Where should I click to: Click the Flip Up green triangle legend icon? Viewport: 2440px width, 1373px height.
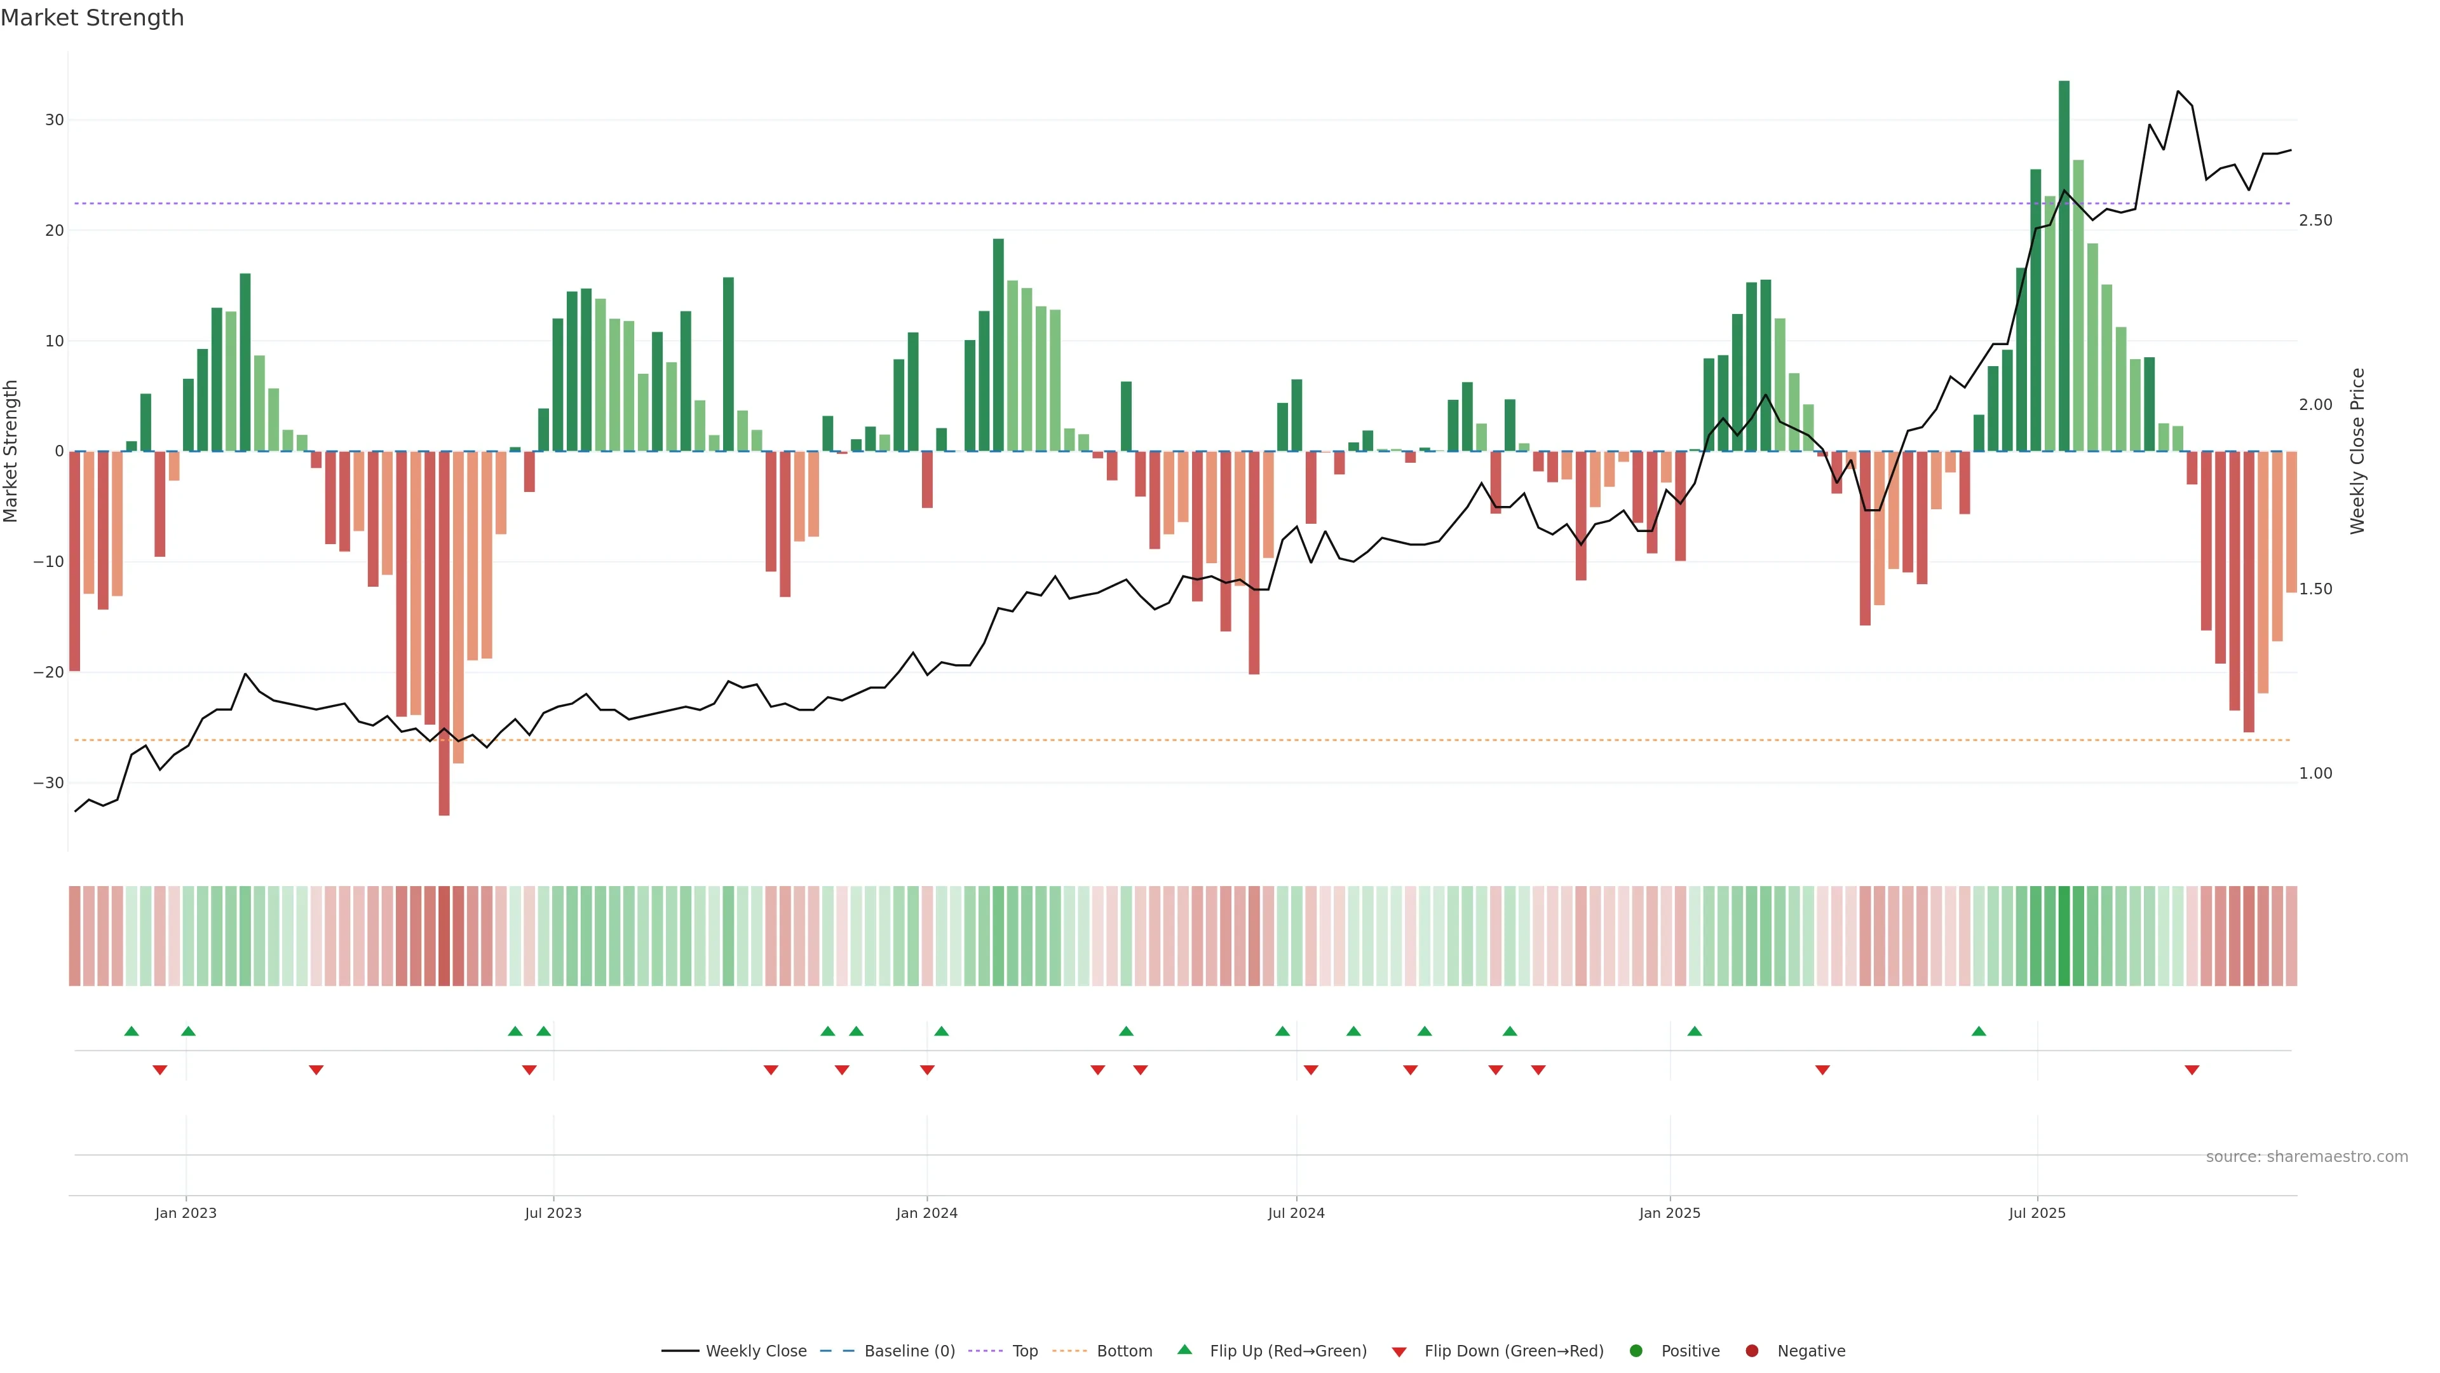pos(1184,1350)
